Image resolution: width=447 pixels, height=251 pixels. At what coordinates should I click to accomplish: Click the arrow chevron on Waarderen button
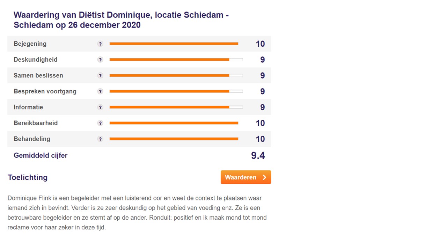264,177
